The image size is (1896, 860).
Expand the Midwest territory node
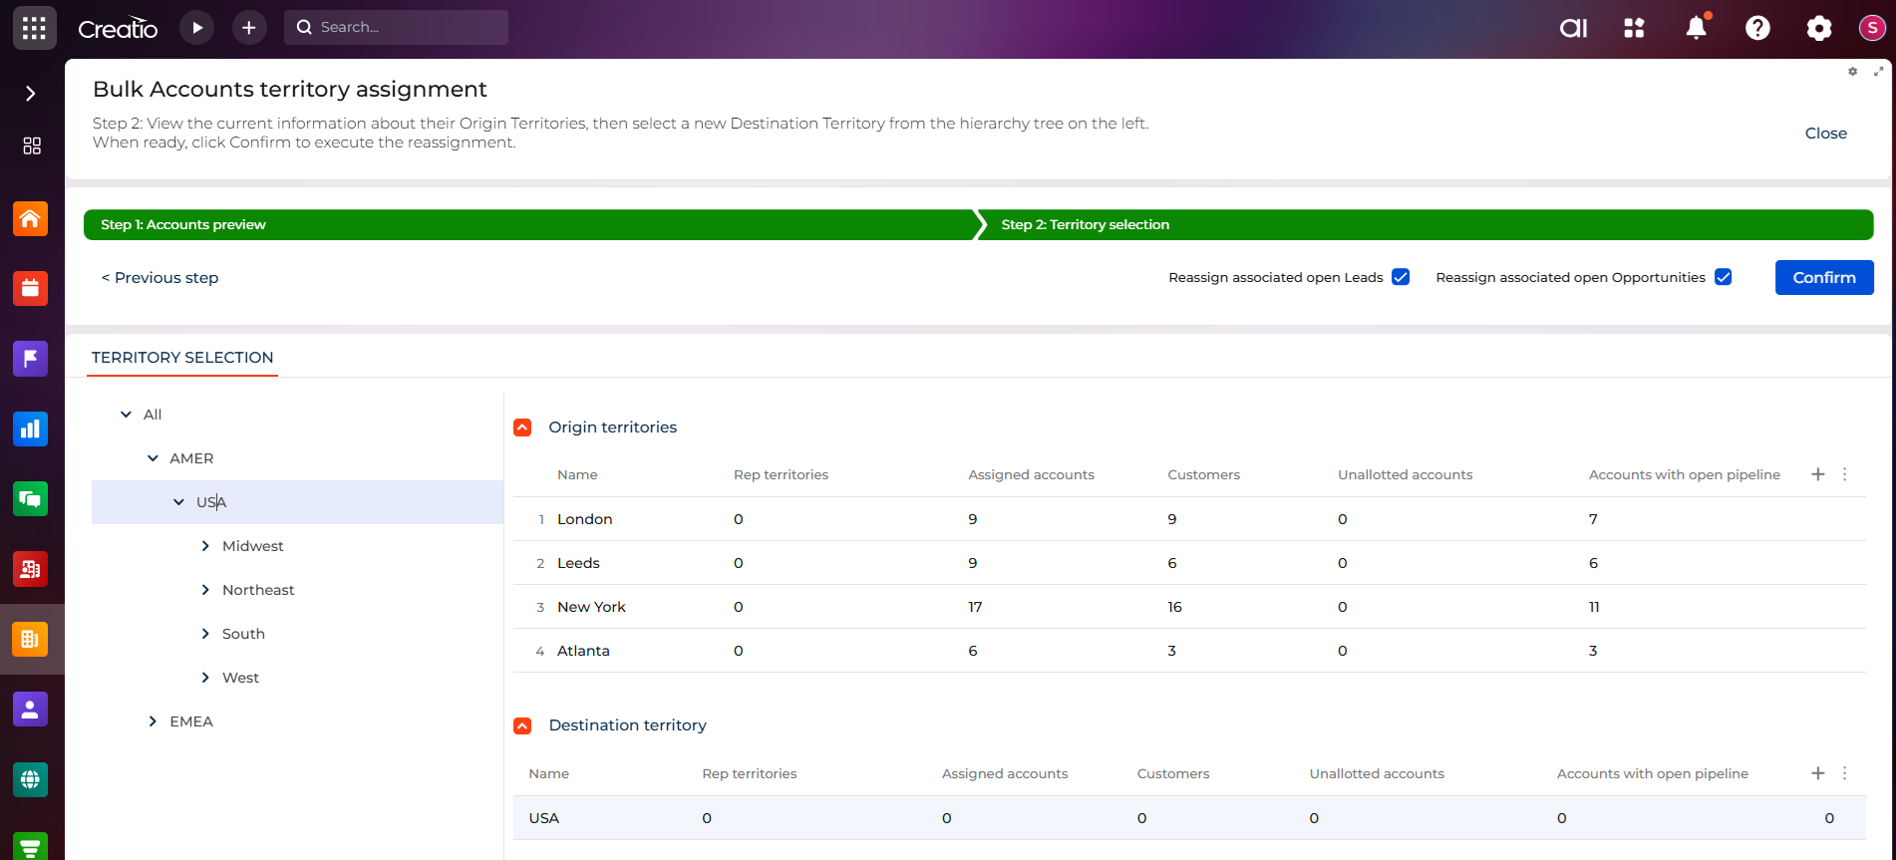205,546
